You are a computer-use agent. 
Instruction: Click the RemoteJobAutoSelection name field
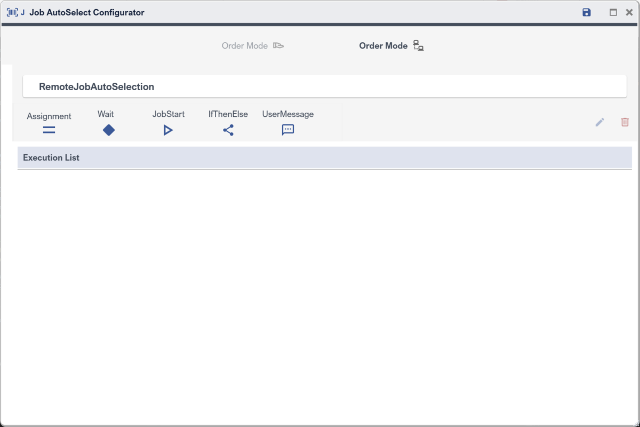(x=324, y=86)
